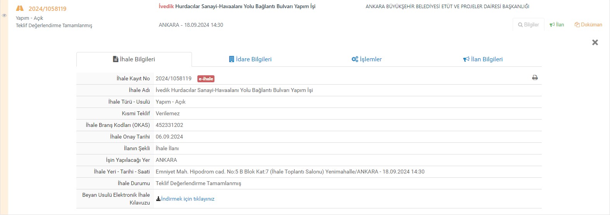Open the Doküman link
The width and height of the screenshot is (610, 215).
point(588,24)
